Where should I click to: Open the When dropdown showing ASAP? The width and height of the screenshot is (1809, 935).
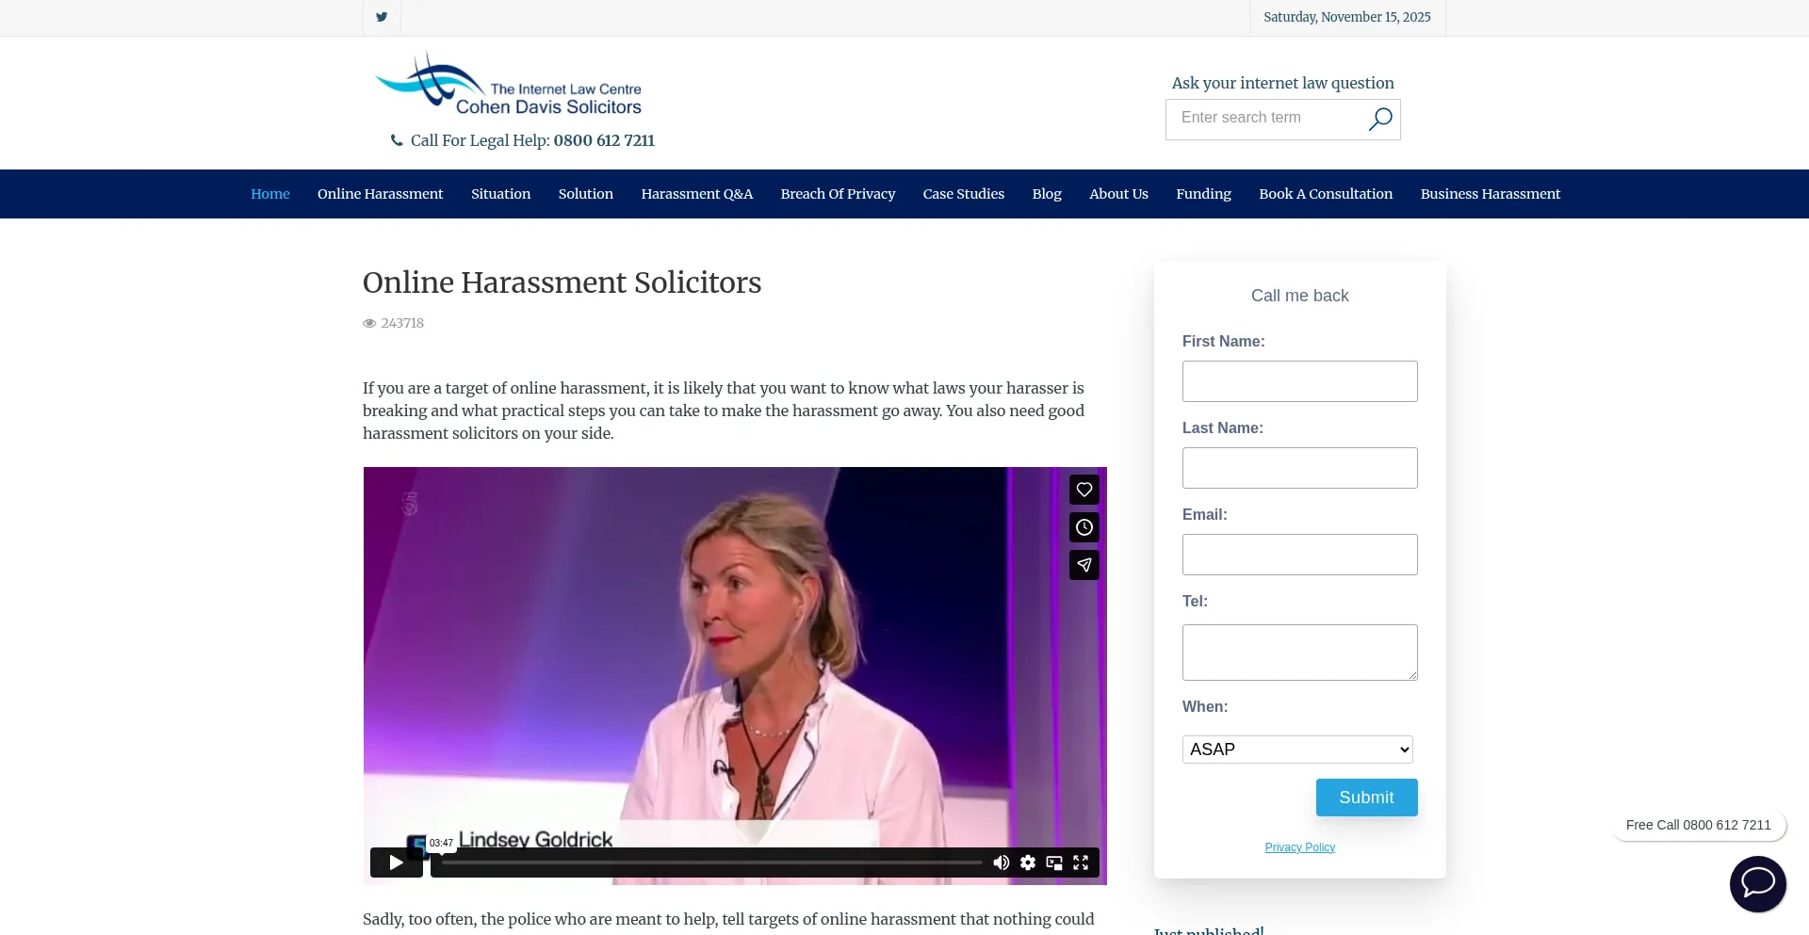(x=1297, y=750)
